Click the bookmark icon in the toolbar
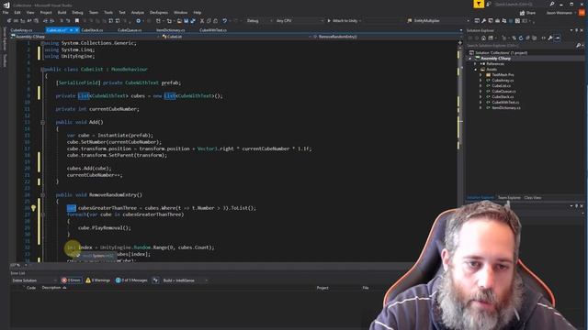The height and width of the screenshot is (330, 588). coord(77,21)
